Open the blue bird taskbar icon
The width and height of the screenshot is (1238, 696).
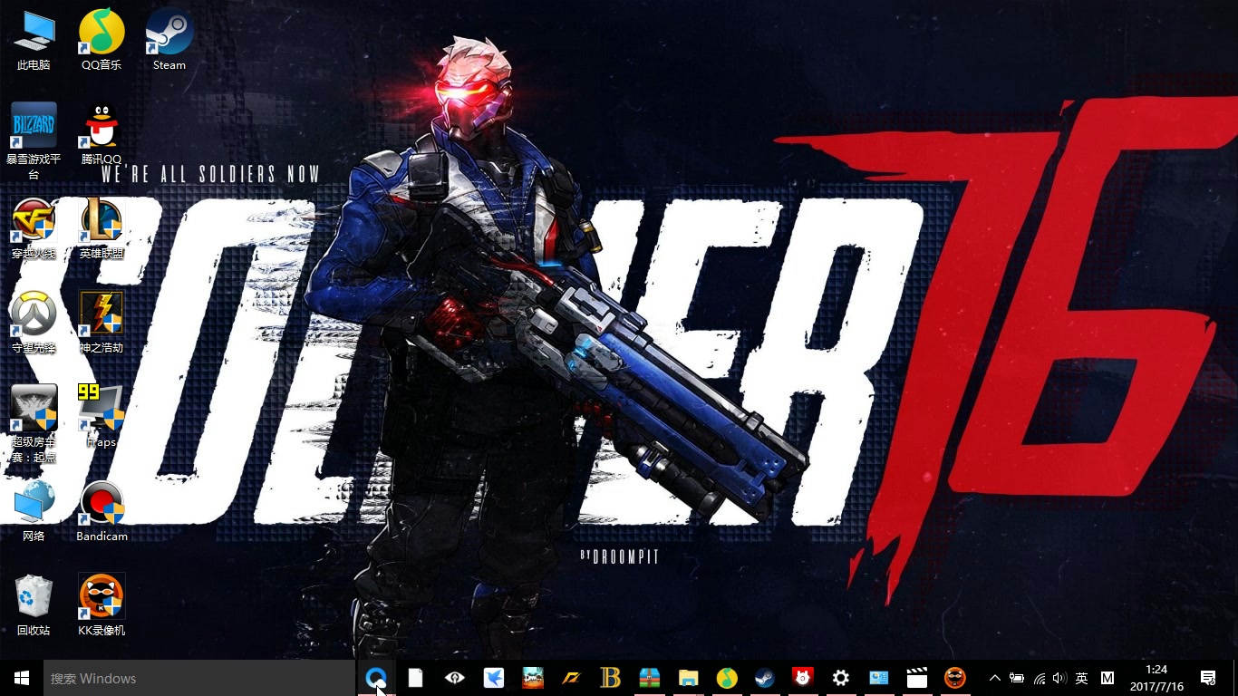[x=493, y=678]
